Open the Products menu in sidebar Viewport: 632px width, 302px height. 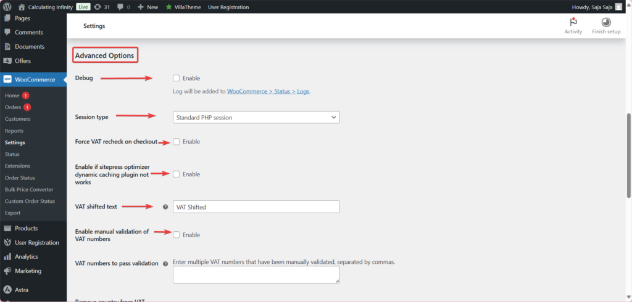point(26,228)
